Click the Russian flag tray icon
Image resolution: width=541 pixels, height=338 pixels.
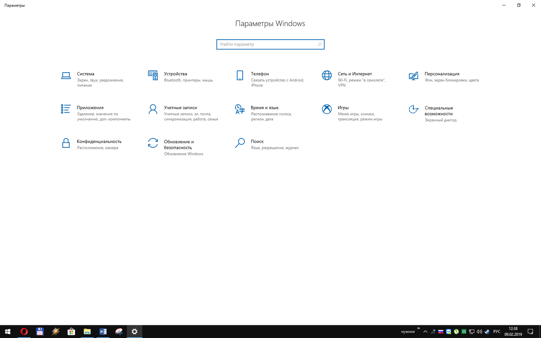(441, 332)
